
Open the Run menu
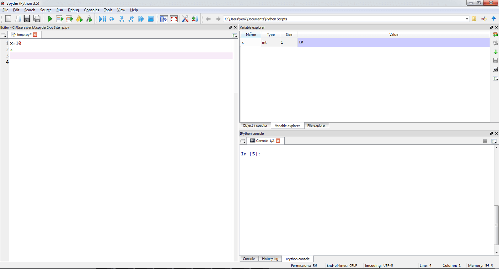pos(60,10)
